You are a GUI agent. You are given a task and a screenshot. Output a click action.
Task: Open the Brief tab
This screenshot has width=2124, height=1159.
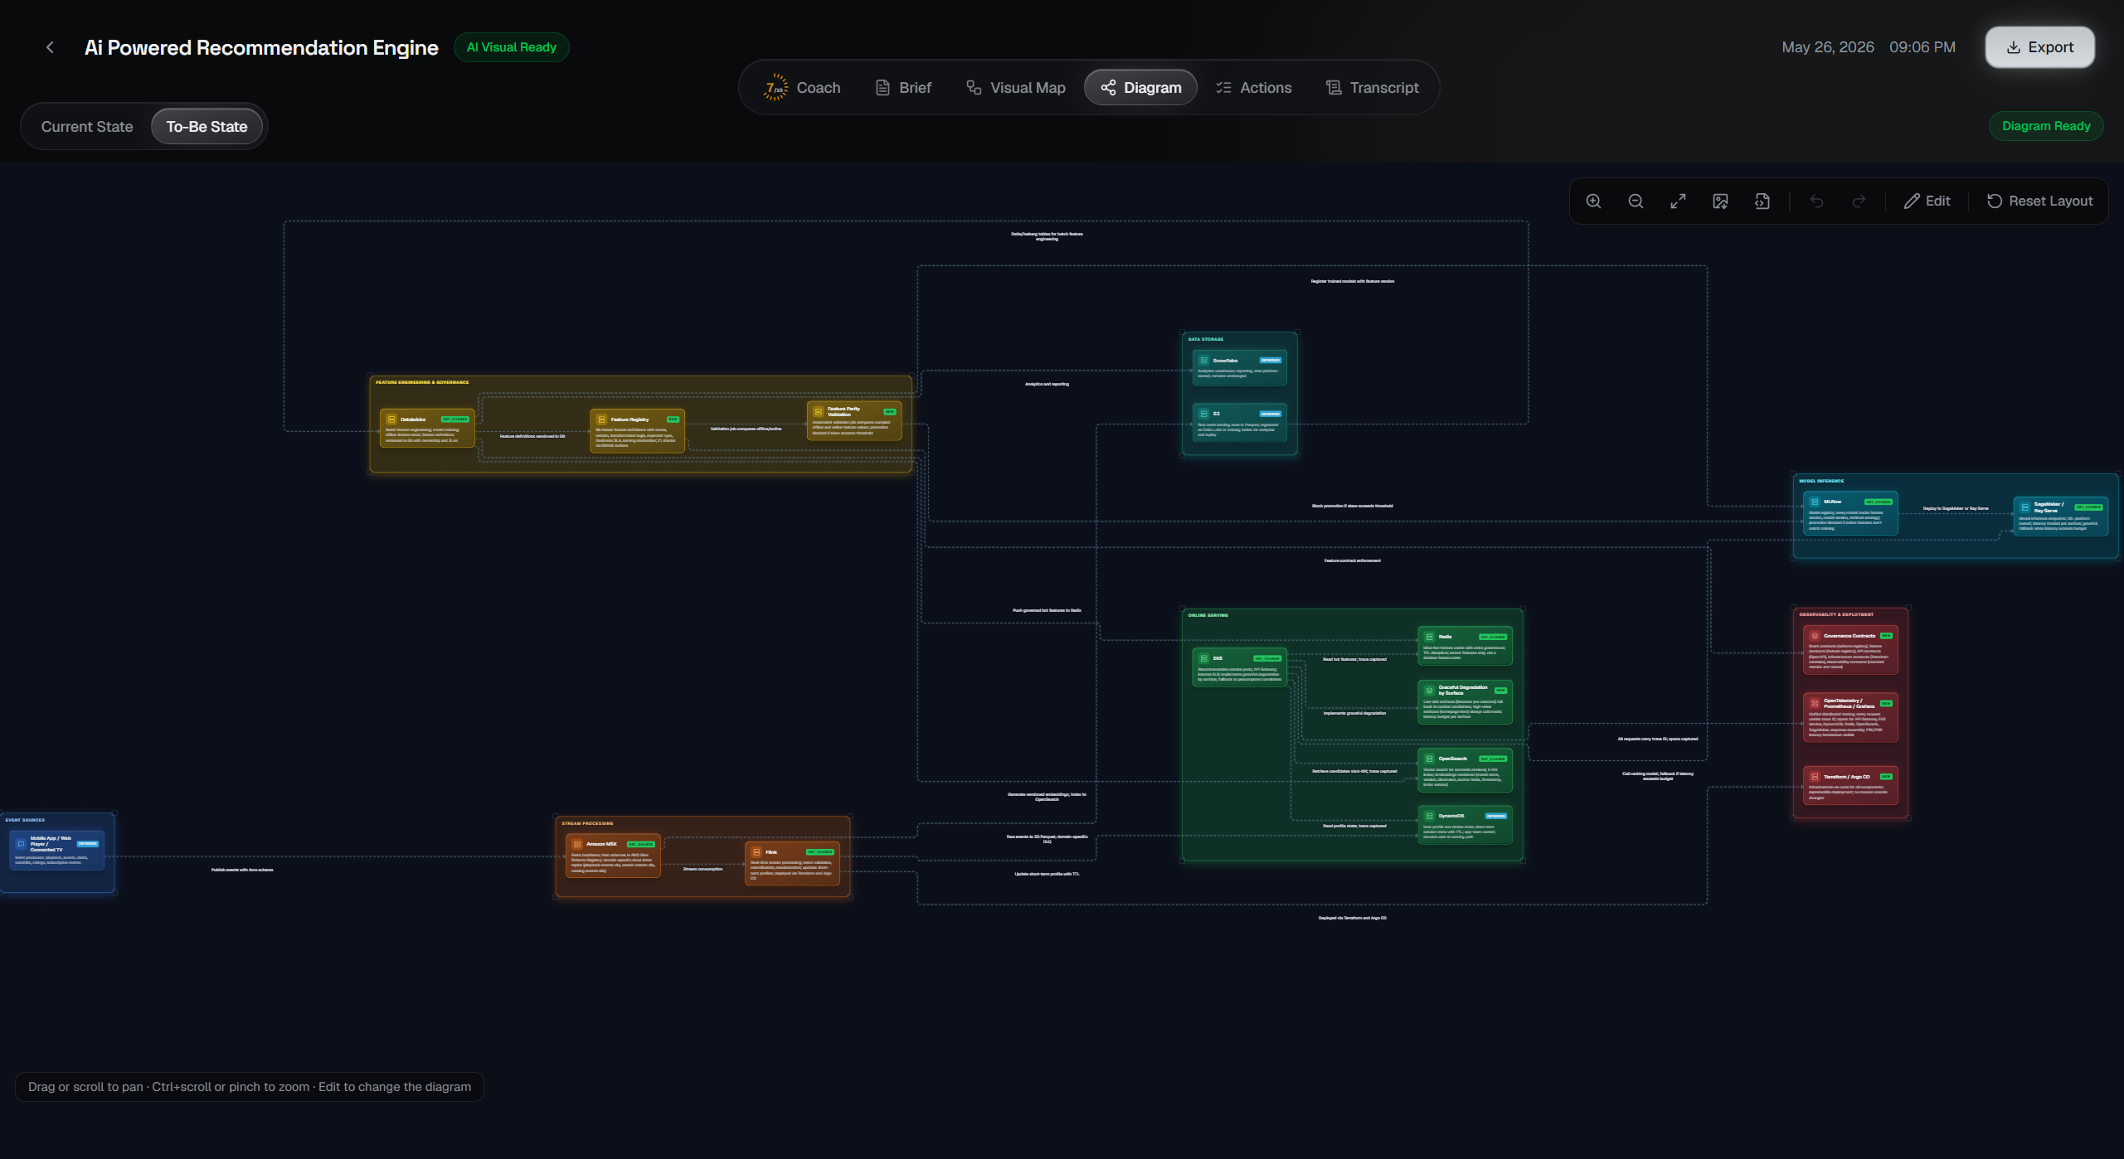click(x=903, y=88)
